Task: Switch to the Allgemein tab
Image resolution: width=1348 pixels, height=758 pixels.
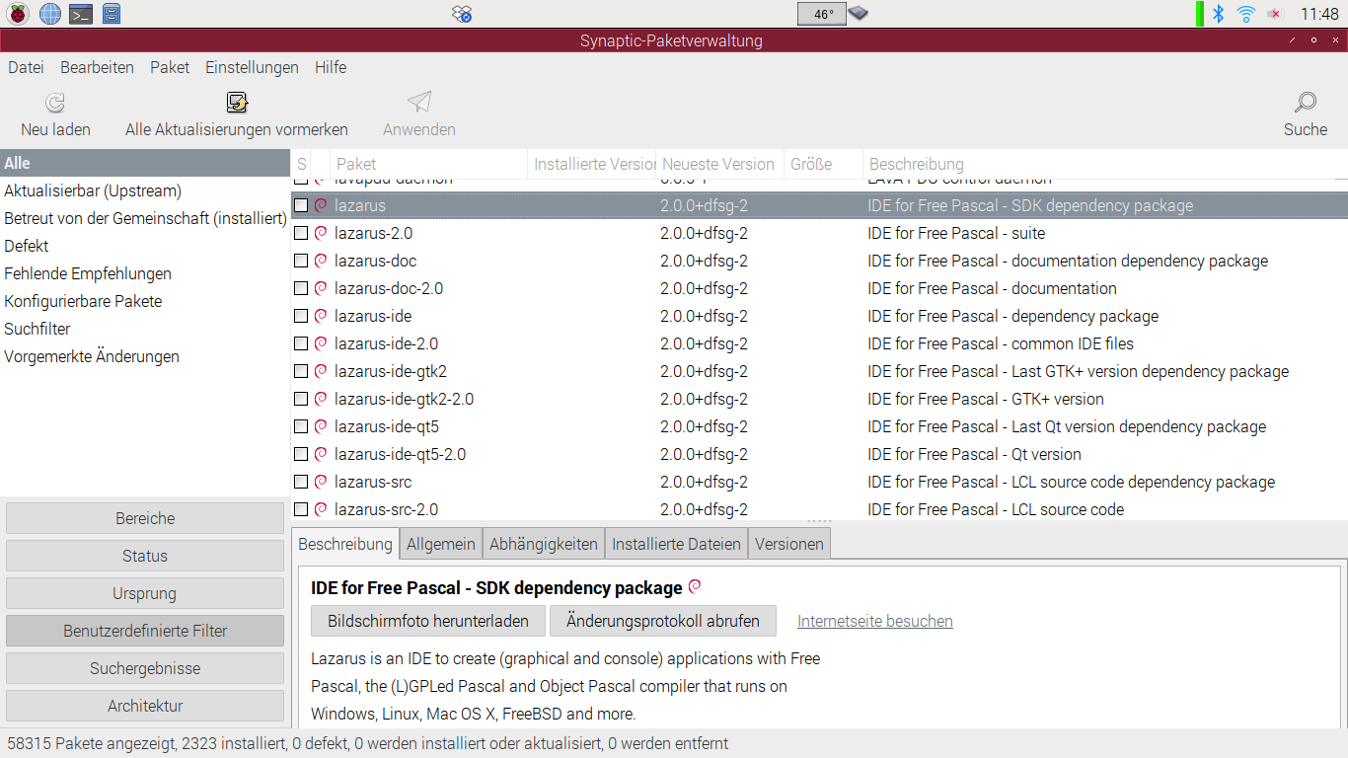Action: [441, 544]
